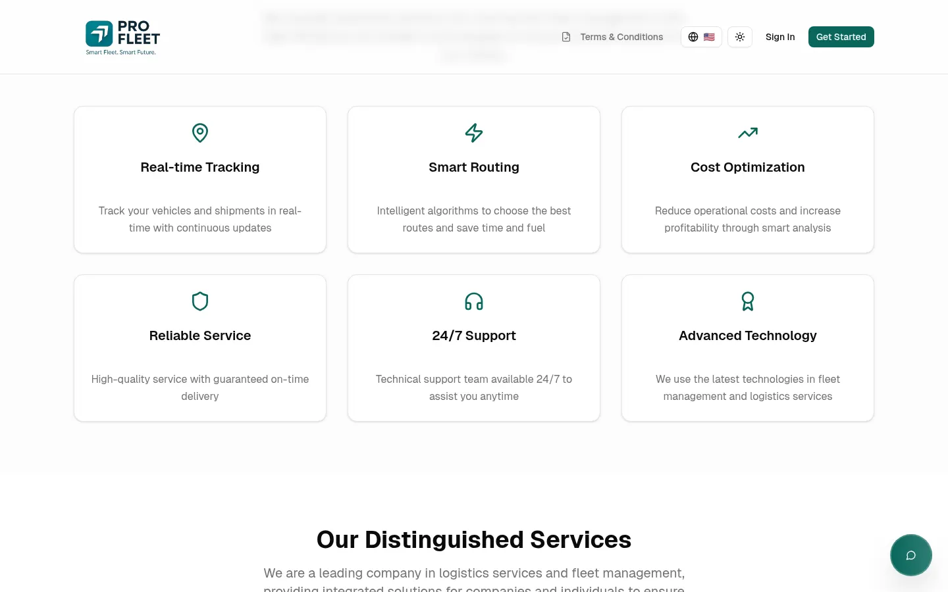Screen dimensions: 948x592
Task: Click the "Real-time Tracking" card title
Action: pos(200,167)
